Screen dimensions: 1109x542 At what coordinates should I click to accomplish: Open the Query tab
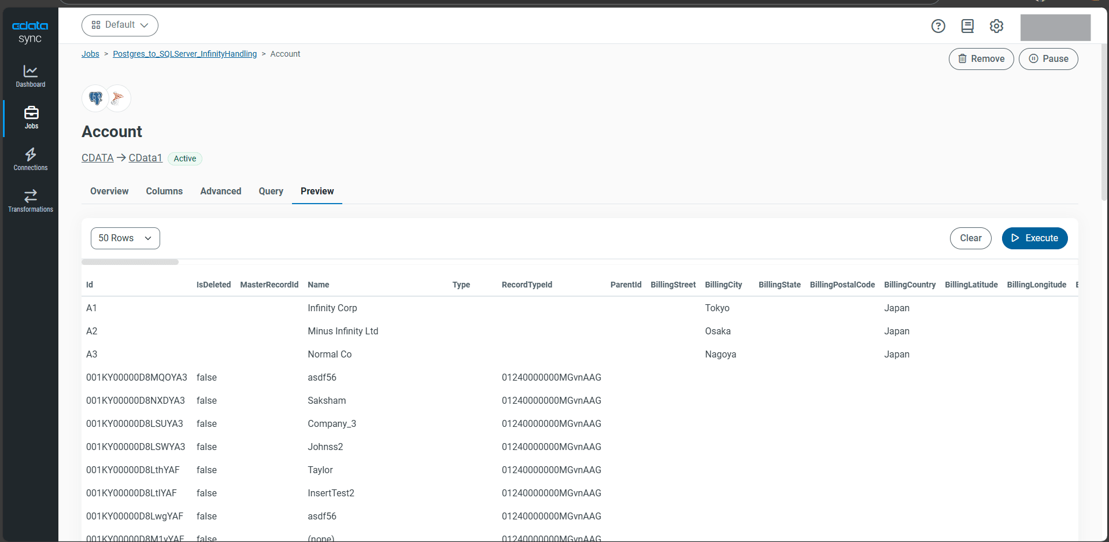click(271, 191)
